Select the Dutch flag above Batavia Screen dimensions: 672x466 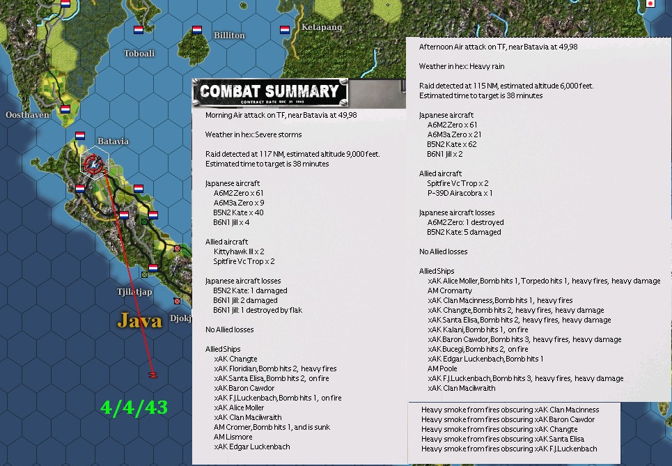(79, 135)
